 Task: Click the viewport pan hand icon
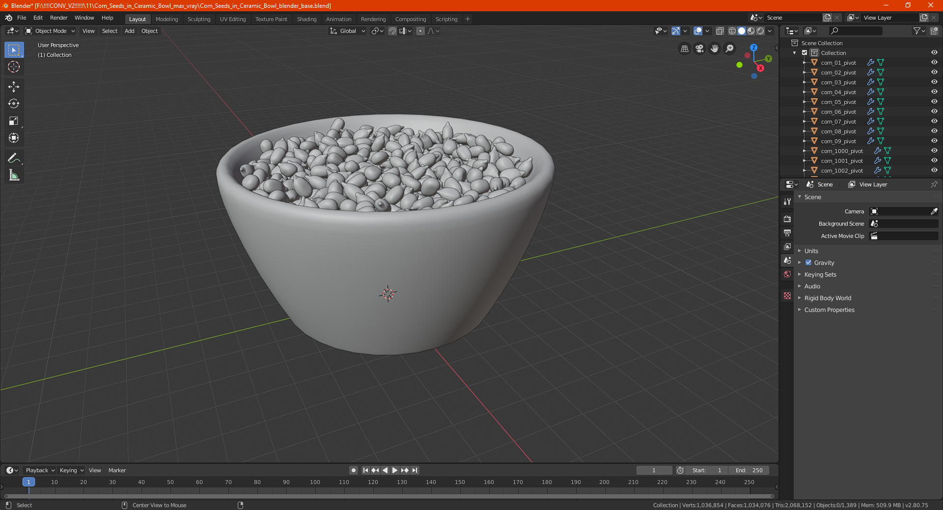tap(715, 49)
